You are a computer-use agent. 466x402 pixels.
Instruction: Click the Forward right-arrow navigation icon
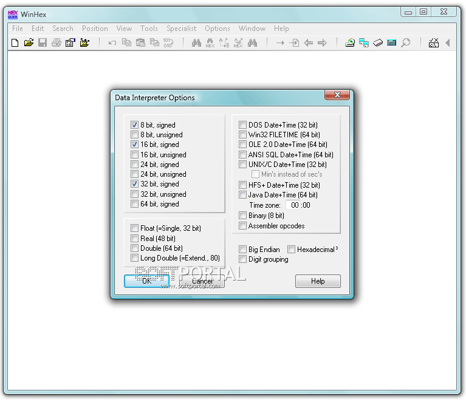coord(322,43)
